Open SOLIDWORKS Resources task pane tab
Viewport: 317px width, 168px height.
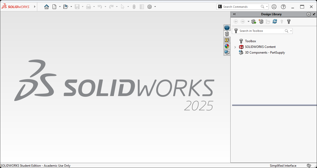[x=227, y=28]
